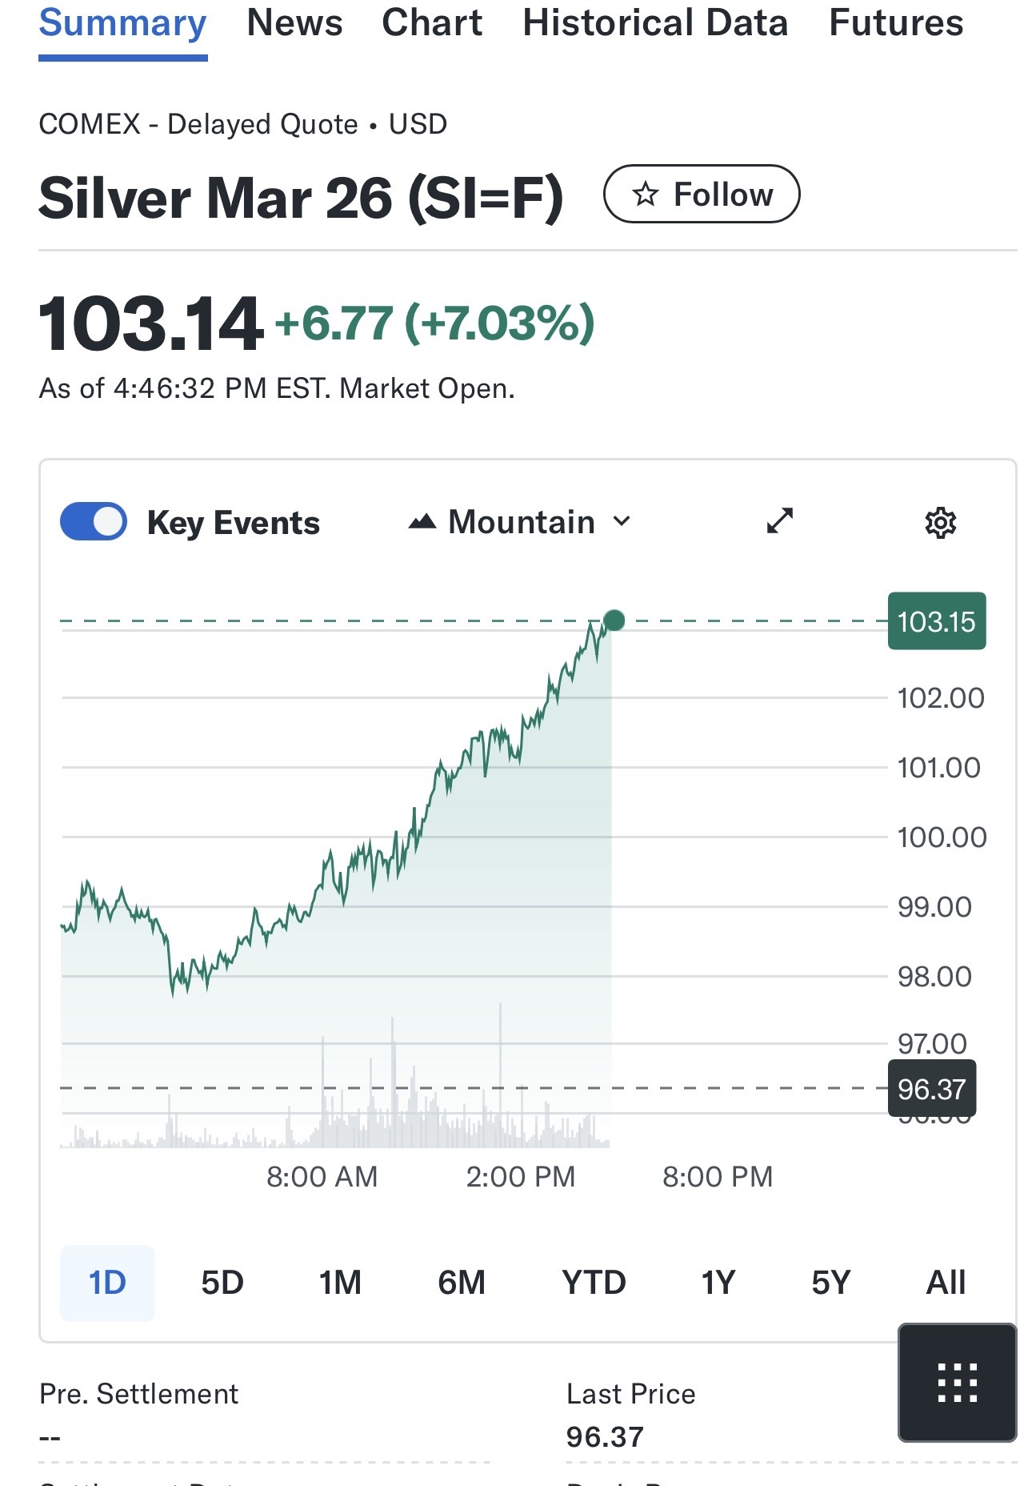Viewport: 1028px width, 1486px height.
Task: Select the Summary tab
Action: point(122,23)
